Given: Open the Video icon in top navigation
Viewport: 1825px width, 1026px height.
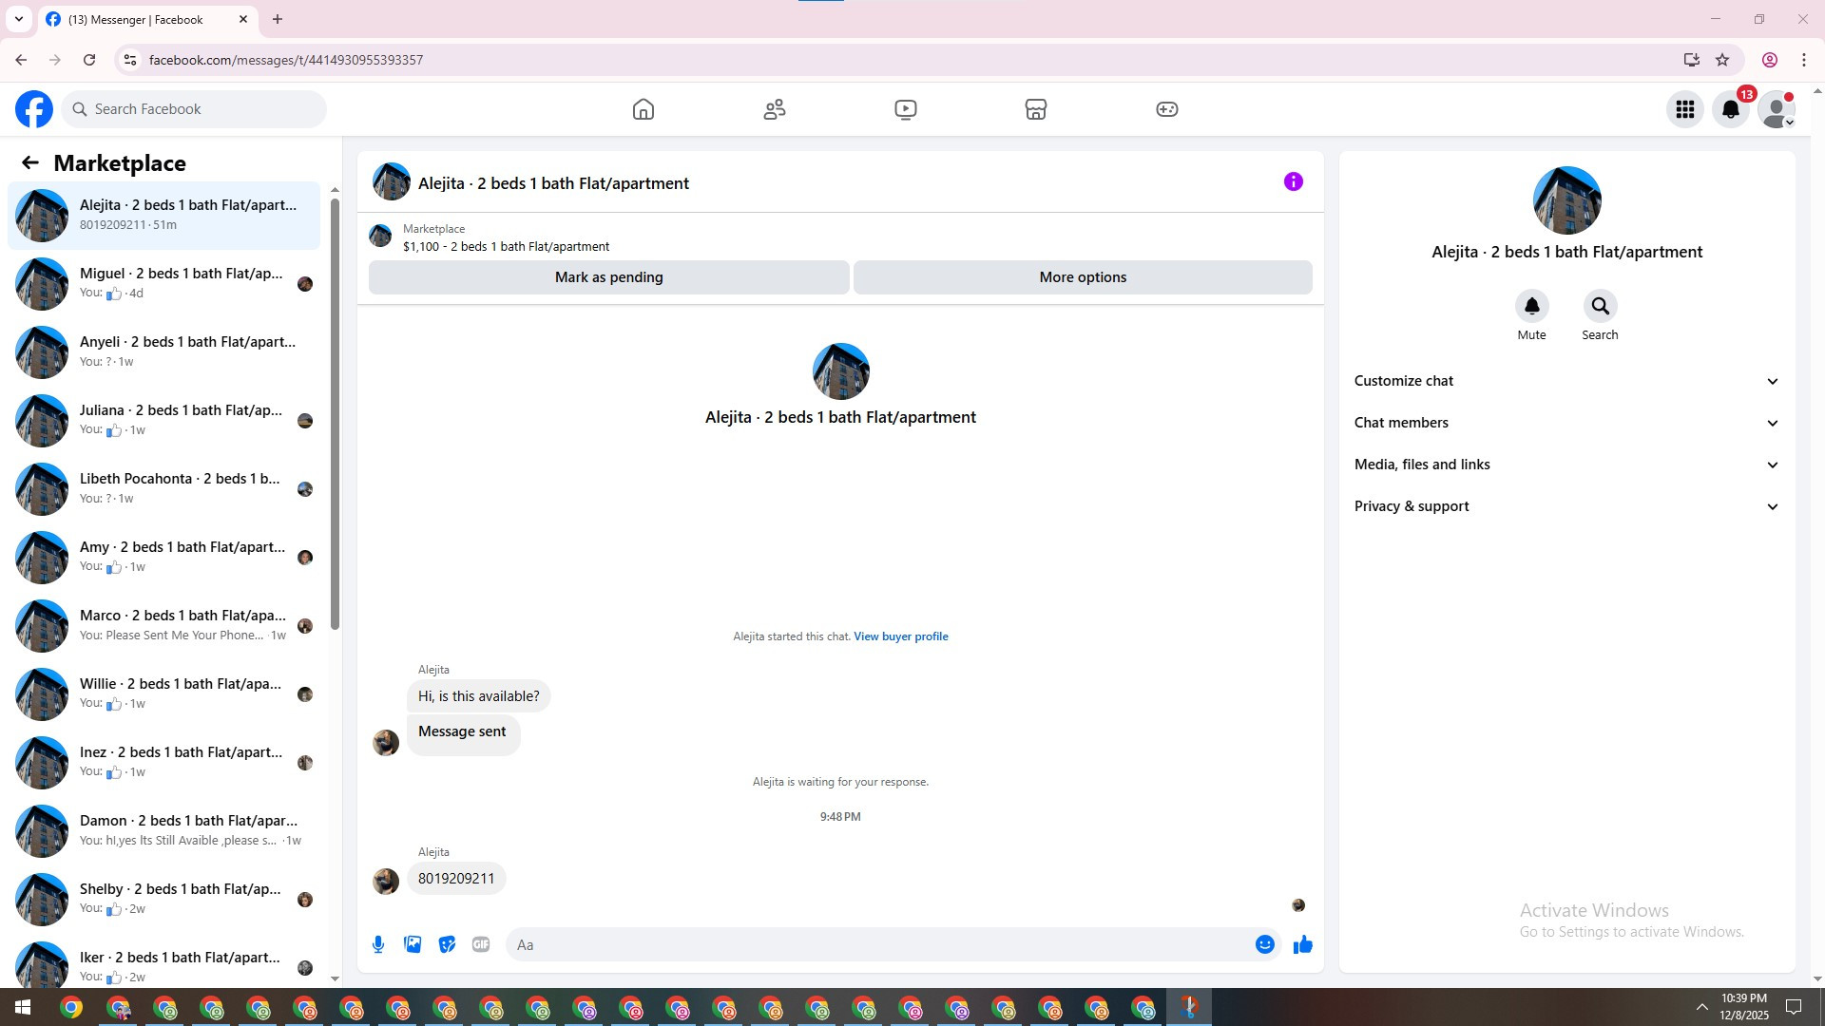Looking at the screenshot, I should click(x=906, y=109).
